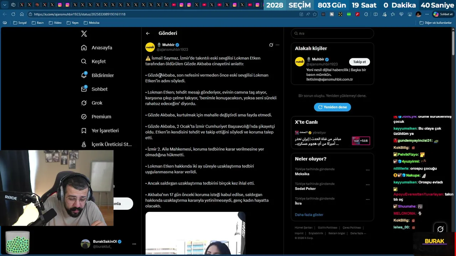Click Takip et to follow Muhbir
Screen dimensions: 456x256
point(359,62)
